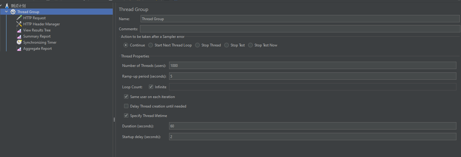Select the Stop Thread radio option
The image size is (461, 157).
[198, 45]
